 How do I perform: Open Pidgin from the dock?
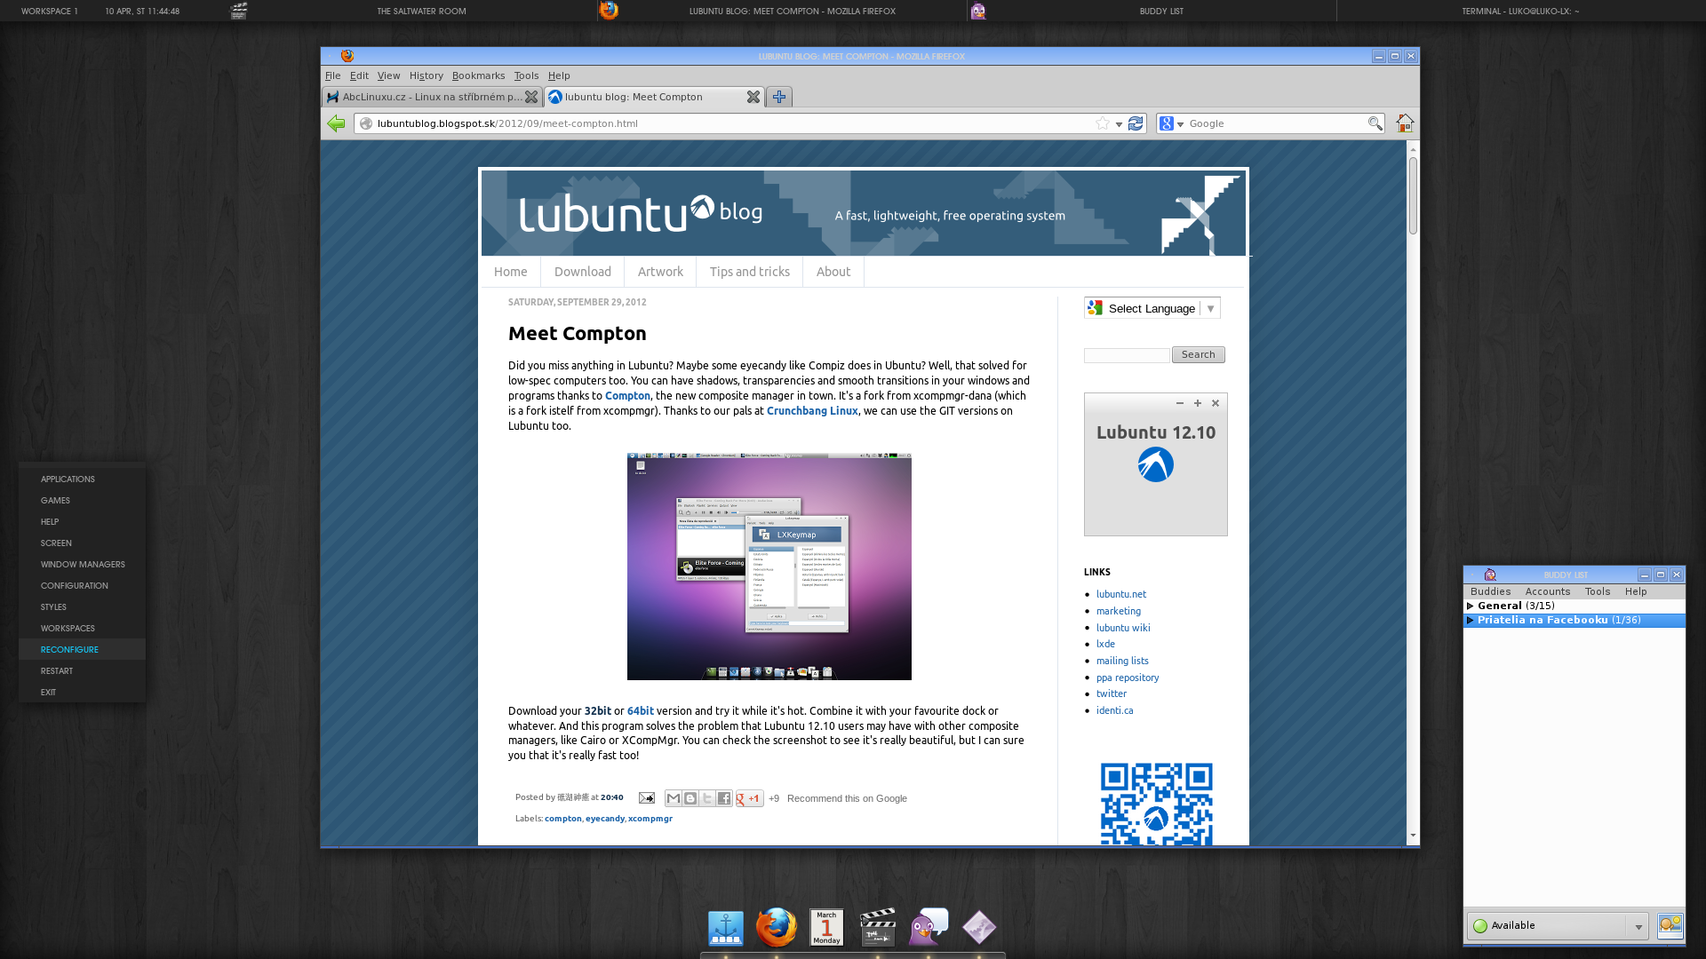click(929, 928)
